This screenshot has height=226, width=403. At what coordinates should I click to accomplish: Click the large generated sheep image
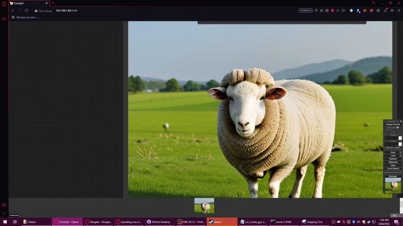(x=260, y=109)
